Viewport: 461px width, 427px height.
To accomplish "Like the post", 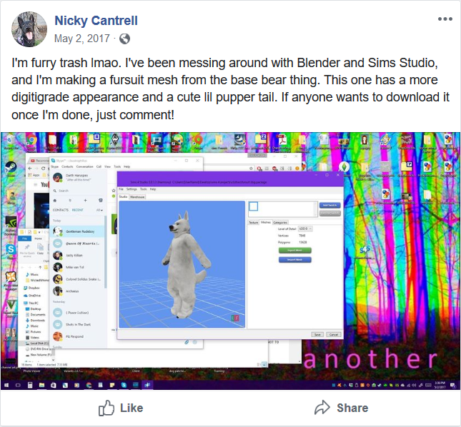I will point(121,408).
